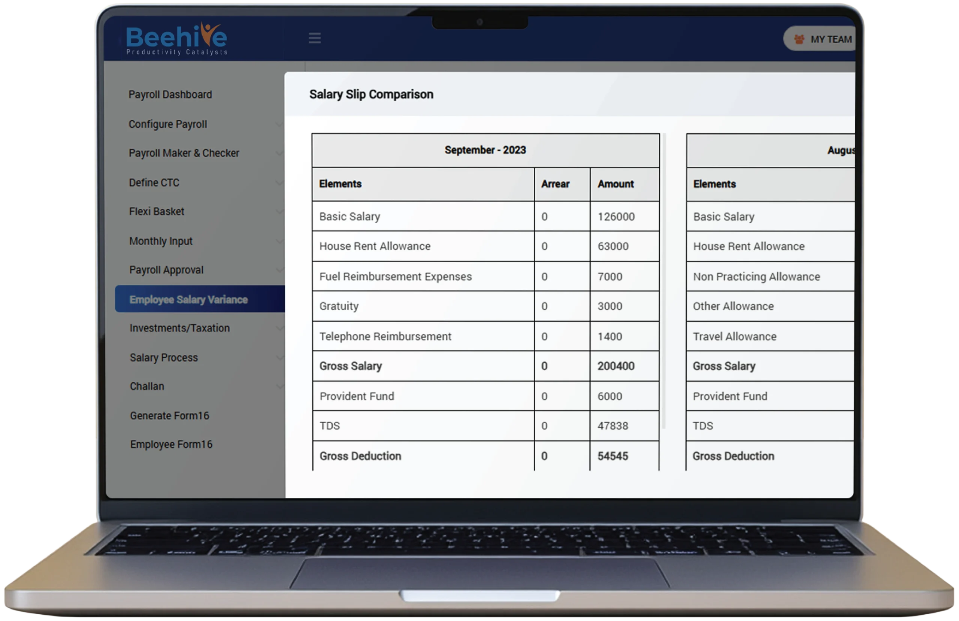Image resolution: width=959 pixels, height=621 pixels.
Task: Select Challan in the sidebar
Action: point(147,387)
